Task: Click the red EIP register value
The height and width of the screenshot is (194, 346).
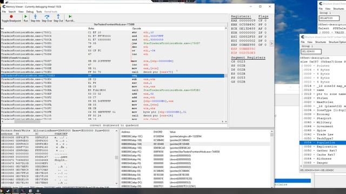Action: [x=243, y=53]
